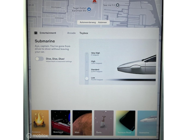The width and height of the screenshot is (187, 140).
Task: Enable the Dive, Dive, Dive! toggle
Action: pos(39,59)
